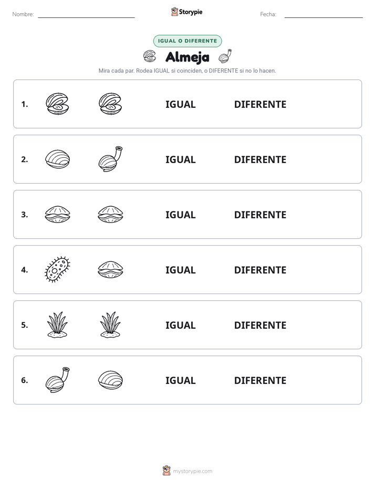This screenshot has width=375, height=486.
Task: Click the clam with siphon in row 6
Action: click(x=57, y=380)
